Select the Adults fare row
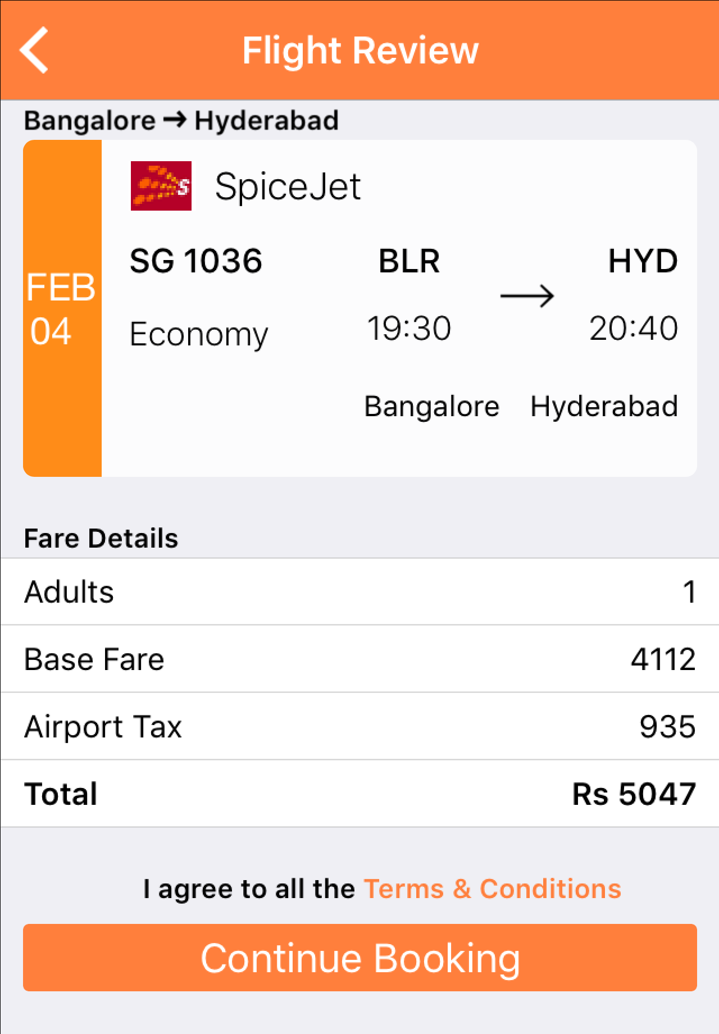This screenshot has height=1034, width=719. [359, 592]
